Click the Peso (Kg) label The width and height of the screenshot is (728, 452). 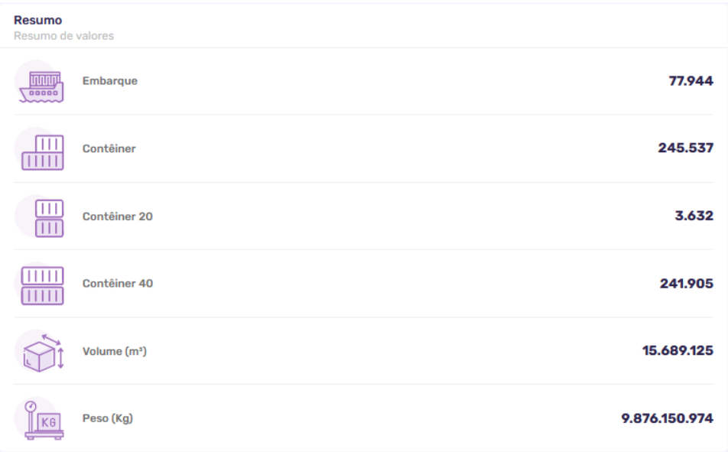coord(108,418)
